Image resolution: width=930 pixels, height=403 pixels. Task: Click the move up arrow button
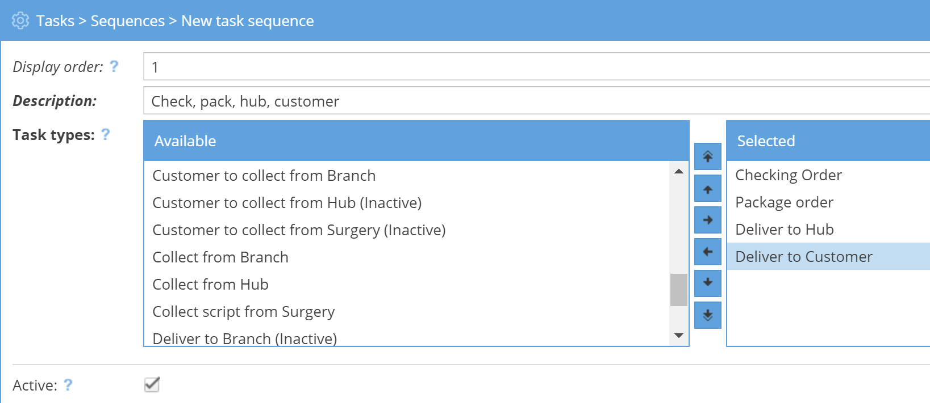707,189
